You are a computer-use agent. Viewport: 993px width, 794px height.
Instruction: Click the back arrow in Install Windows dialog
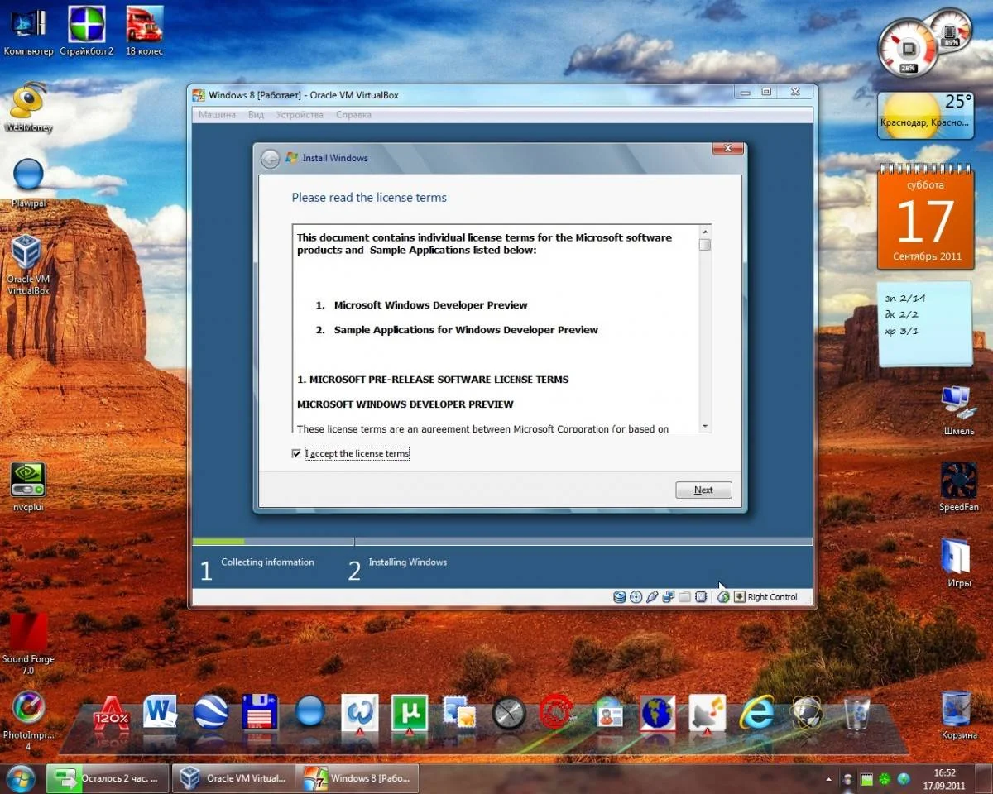[270, 159]
